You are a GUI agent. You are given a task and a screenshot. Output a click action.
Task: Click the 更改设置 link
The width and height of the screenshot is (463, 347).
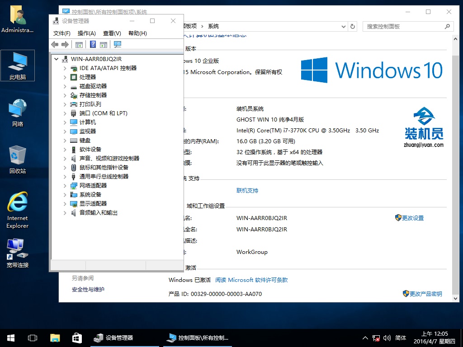(x=412, y=218)
